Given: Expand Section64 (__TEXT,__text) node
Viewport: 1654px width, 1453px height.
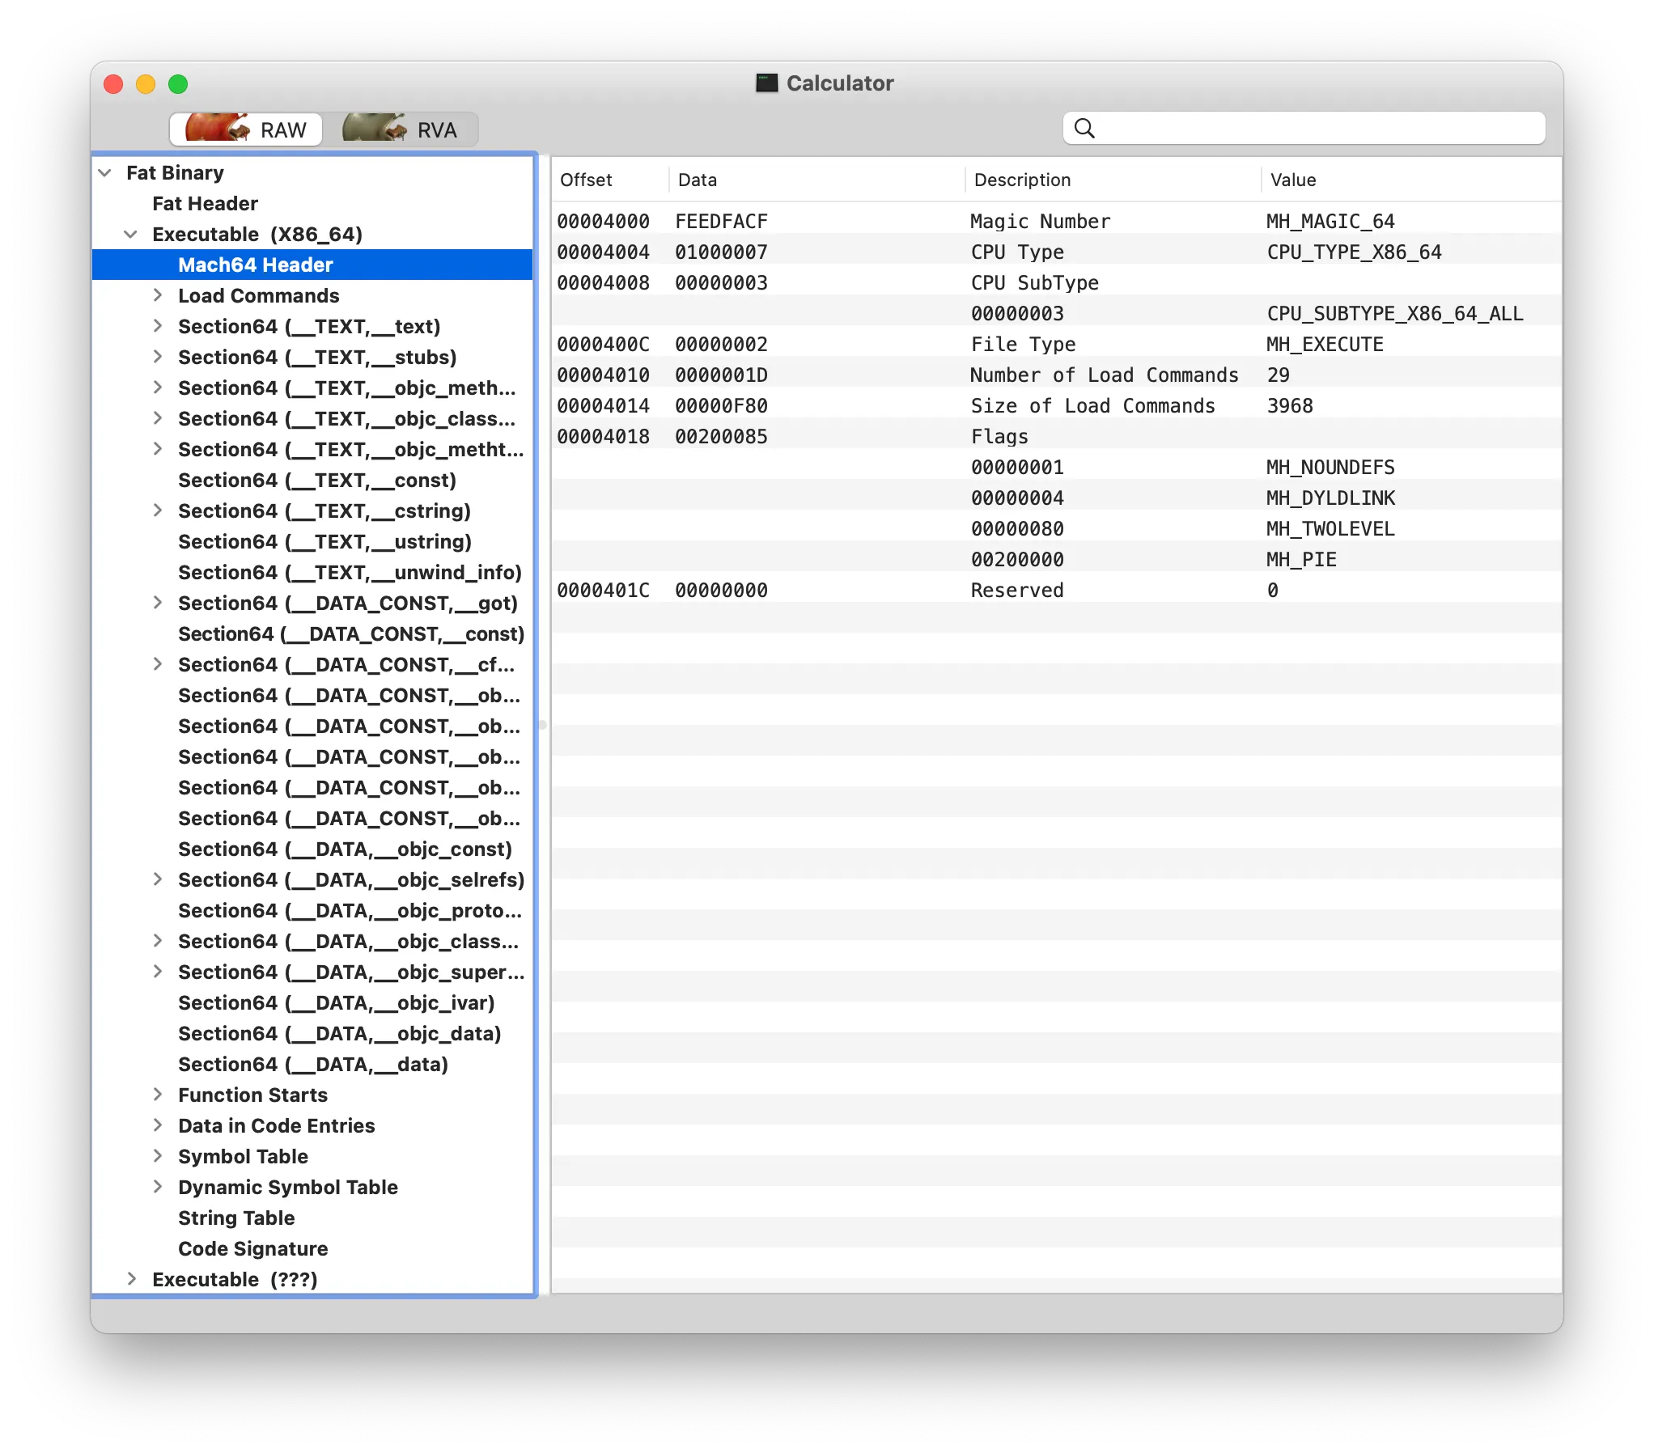Looking at the screenshot, I should click(x=158, y=326).
